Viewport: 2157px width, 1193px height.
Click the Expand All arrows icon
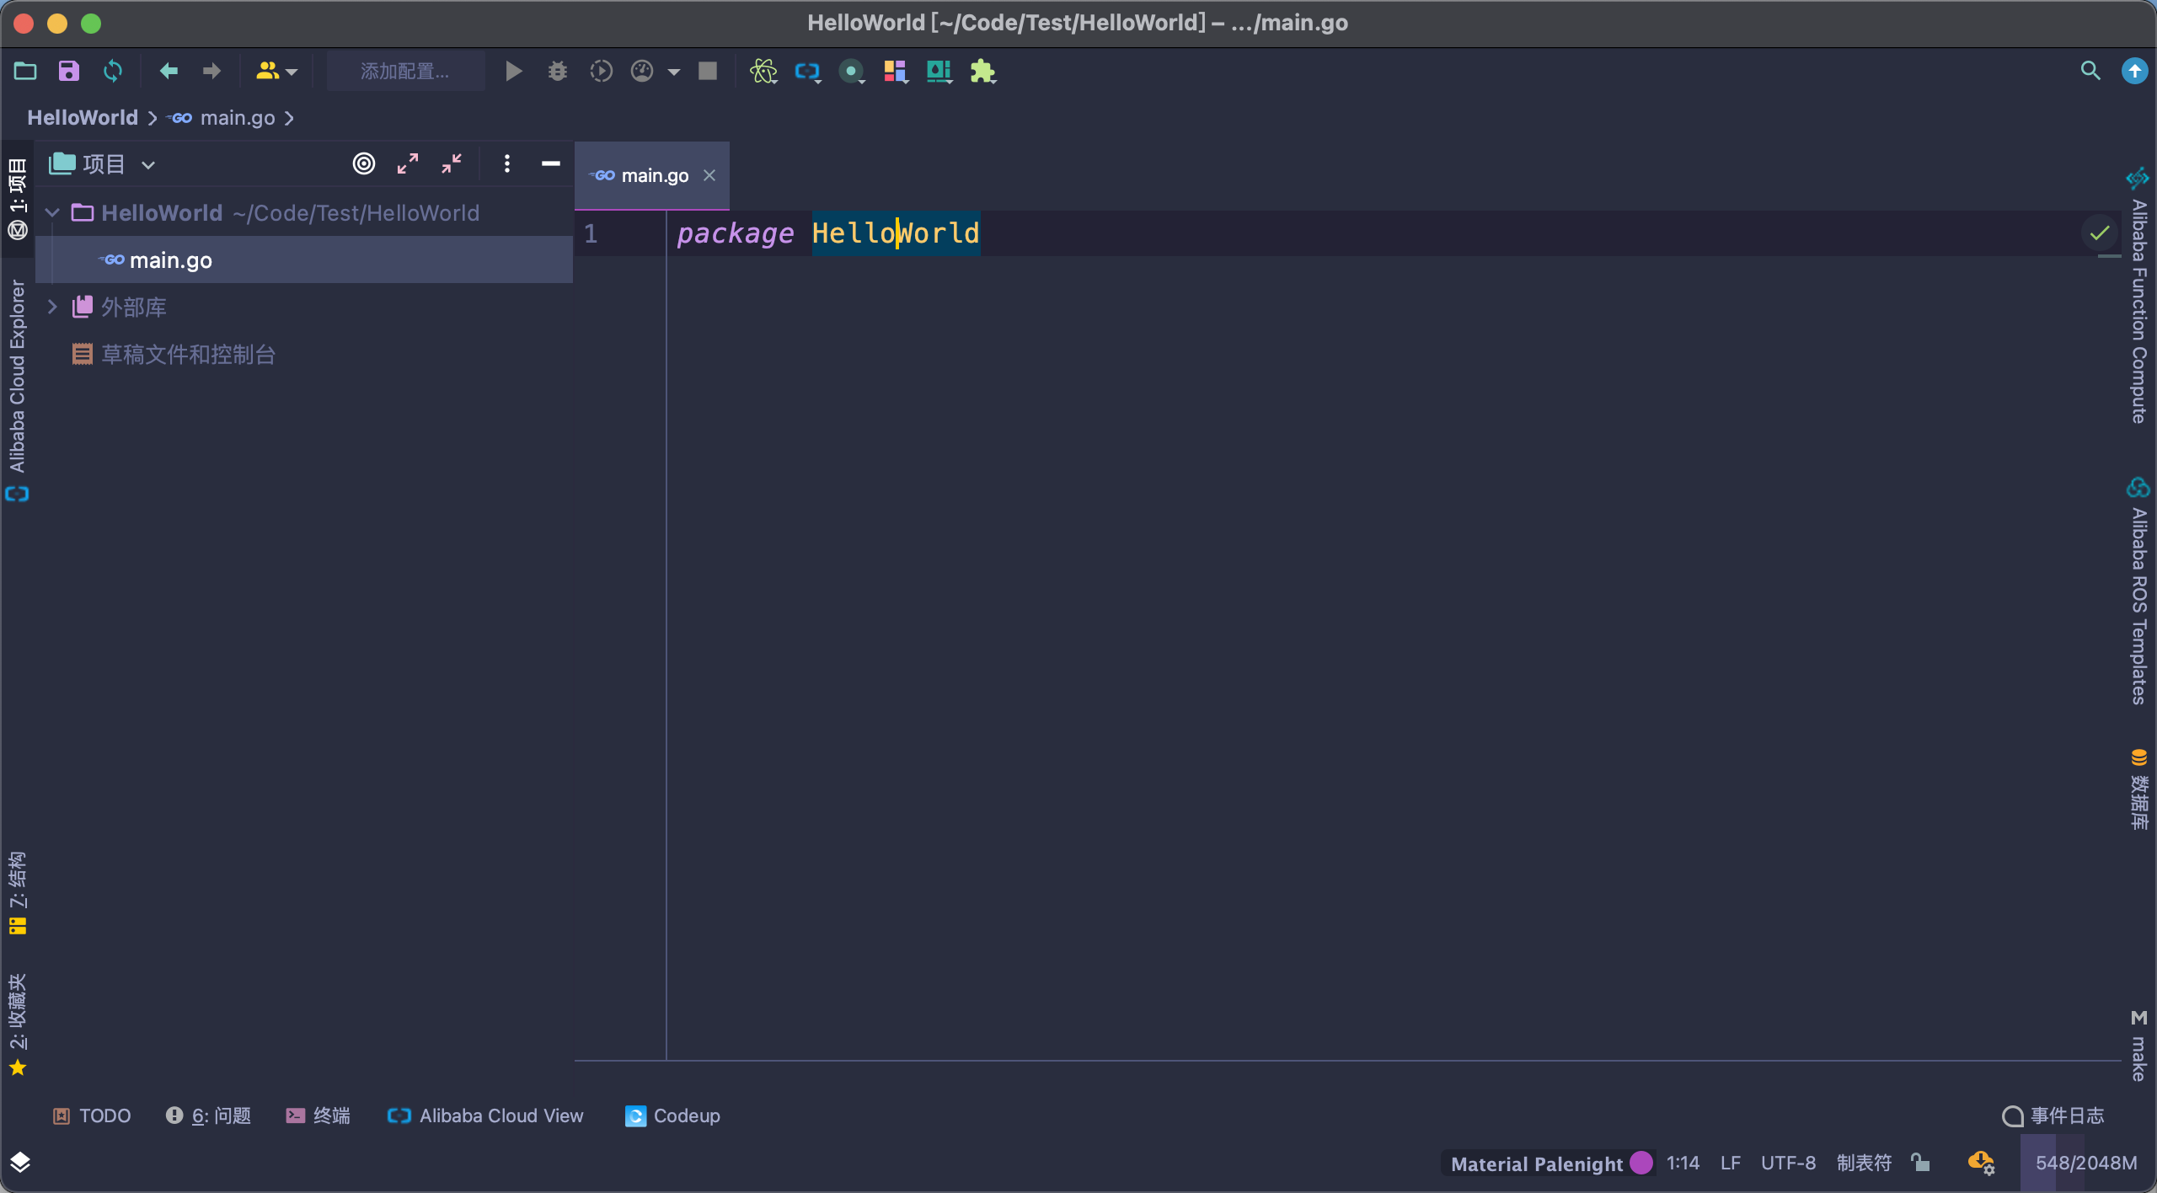click(408, 163)
